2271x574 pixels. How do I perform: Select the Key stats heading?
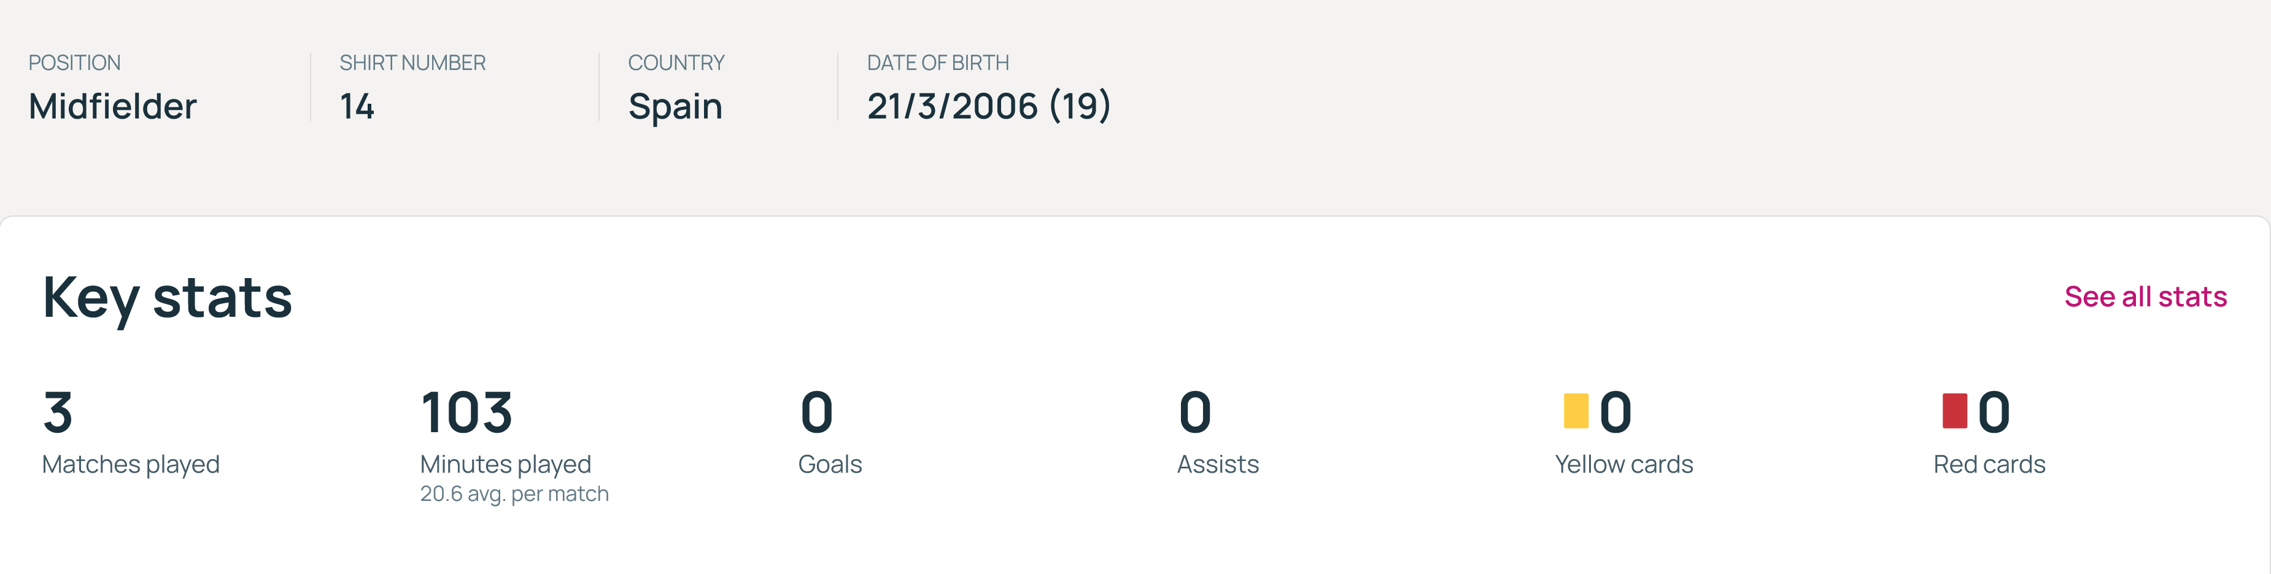(x=168, y=298)
